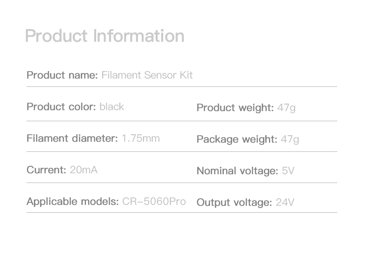
Task: Select the 1.75mm diameter value
Action: coord(141,138)
